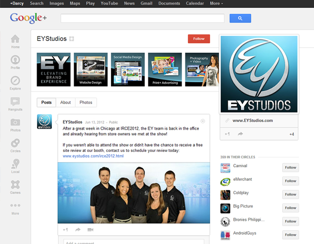Viewport: 314px width, 244px height.
Task: Click the Add a comment field
Action: [x=134, y=242]
